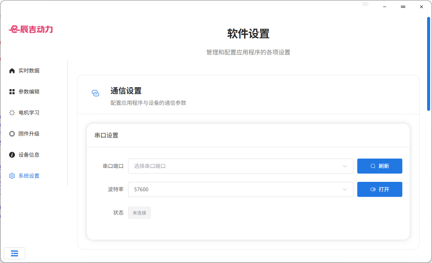Click the chip icon for 固件升级
Viewport: 432px width, 263px height.
pos(12,134)
